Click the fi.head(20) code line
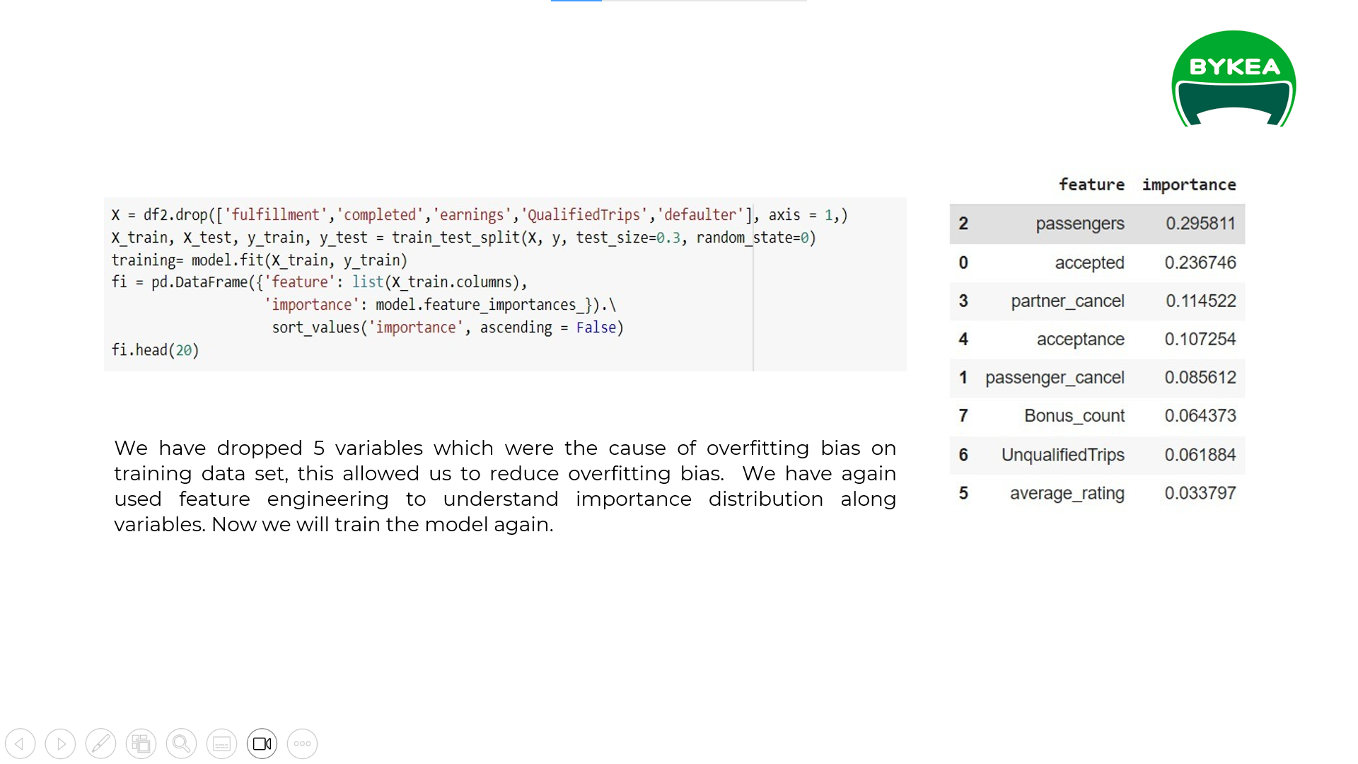The image size is (1358, 764). (155, 349)
